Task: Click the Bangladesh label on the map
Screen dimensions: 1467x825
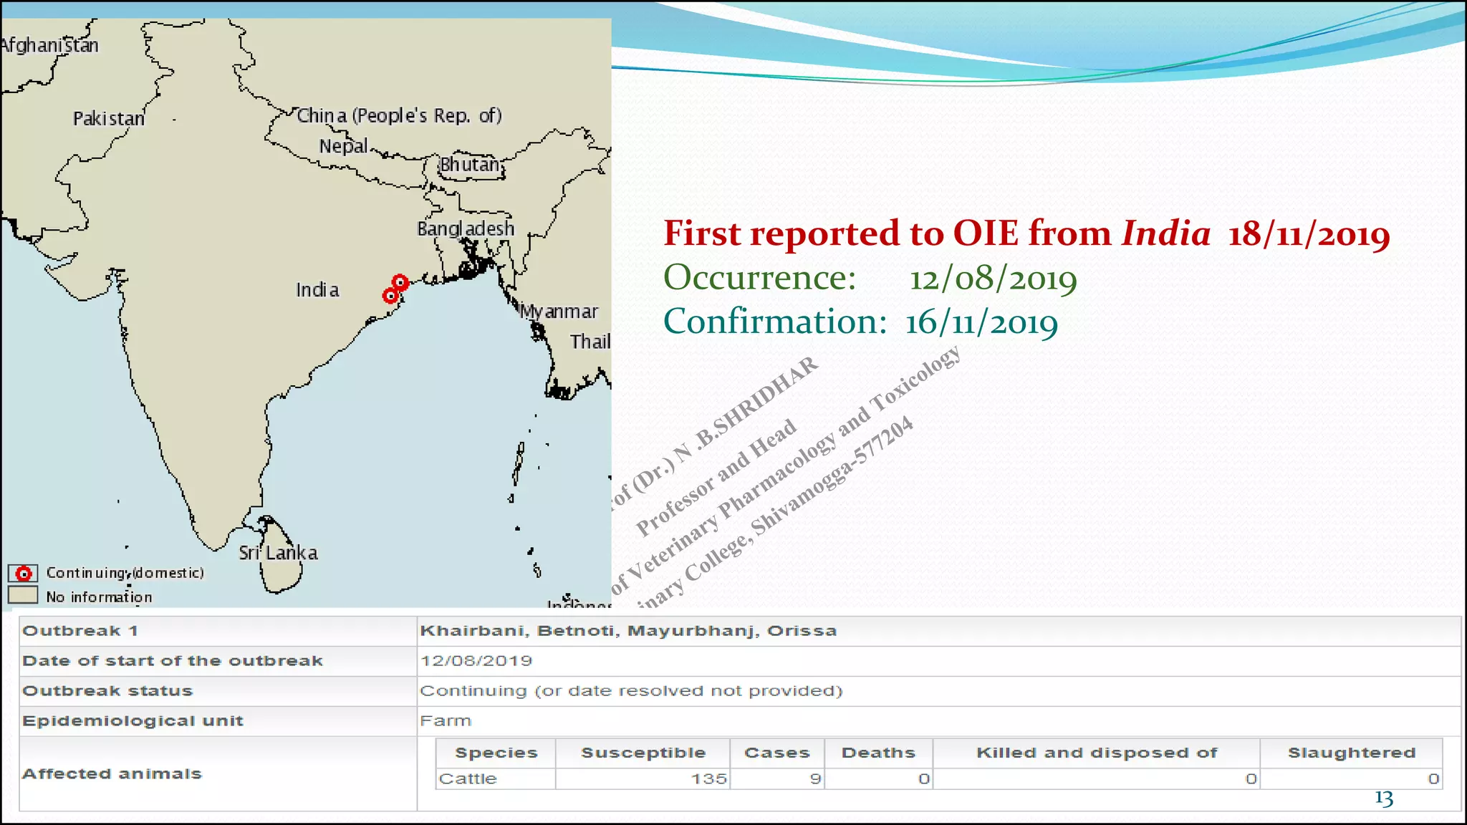Action: point(466,229)
